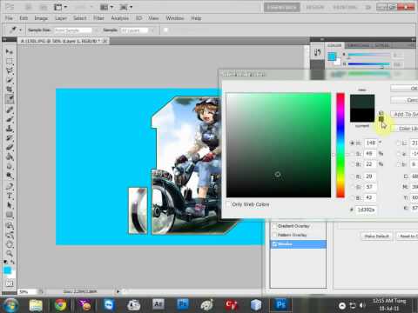This screenshot has height=313, width=418.
Task: Click the volume icon in system tray
Action: point(362,305)
